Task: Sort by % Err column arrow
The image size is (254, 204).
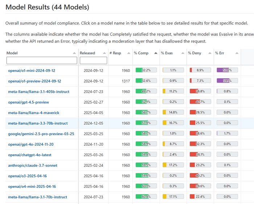Action: [237, 53]
